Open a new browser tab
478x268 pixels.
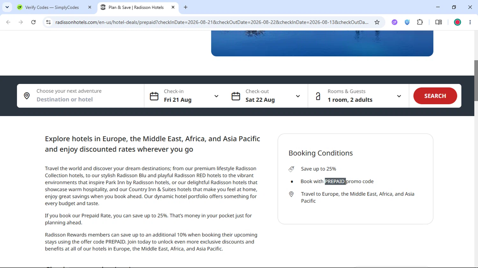186,7
